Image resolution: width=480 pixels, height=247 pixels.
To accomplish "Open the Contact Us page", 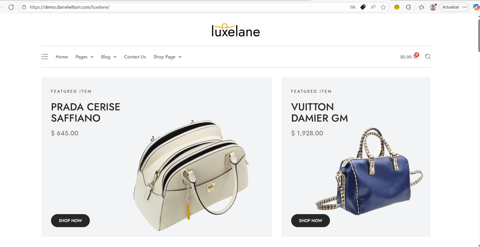I will point(135,57).
